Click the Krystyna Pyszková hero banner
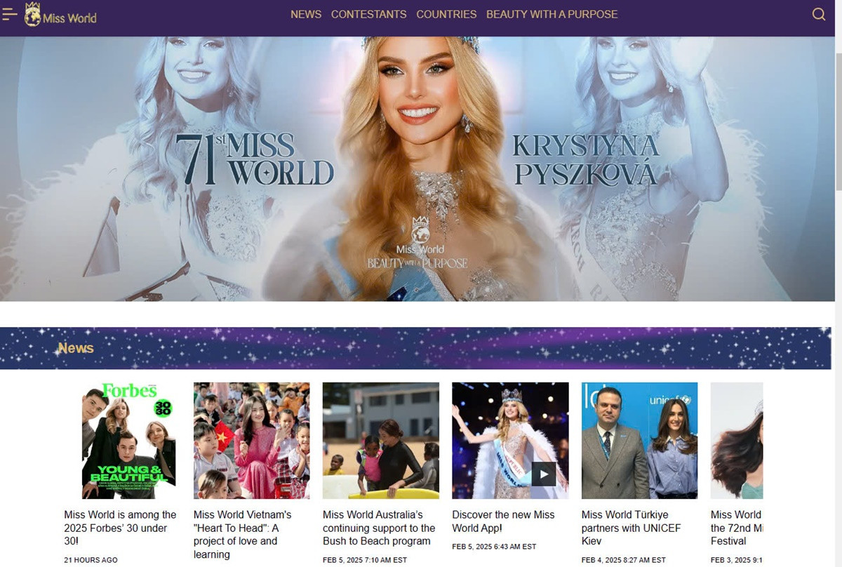Screen dimensions: 842x567 click(x=417, y=168)
